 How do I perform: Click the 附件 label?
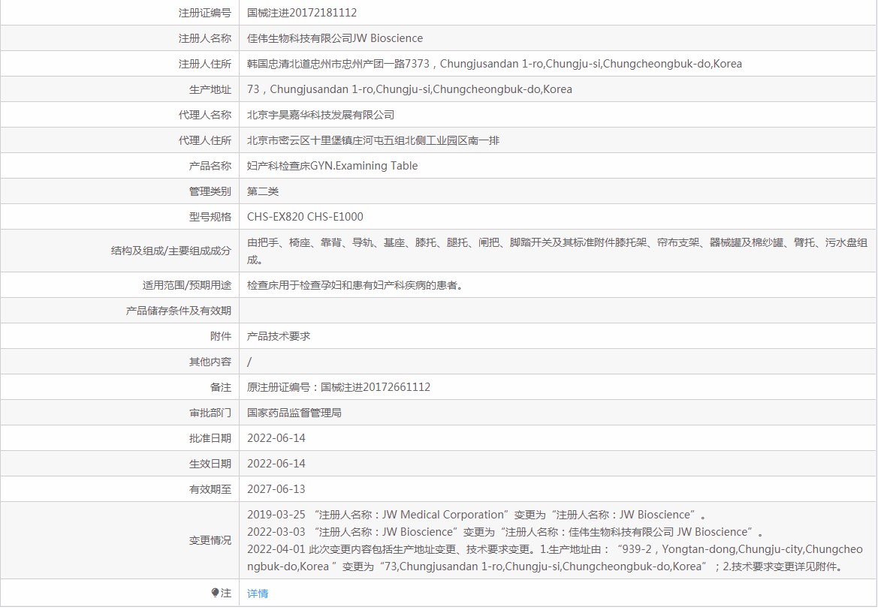(x=221, y=336)
